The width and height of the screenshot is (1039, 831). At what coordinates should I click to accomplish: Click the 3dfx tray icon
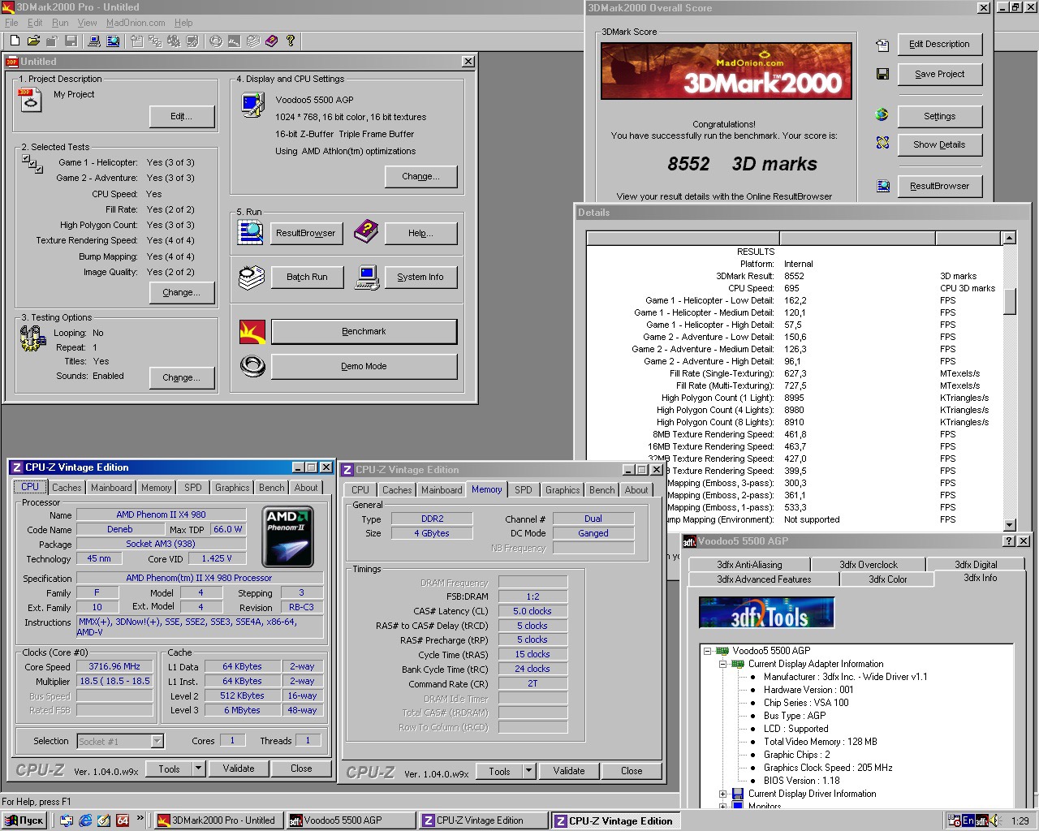(981, 821)
